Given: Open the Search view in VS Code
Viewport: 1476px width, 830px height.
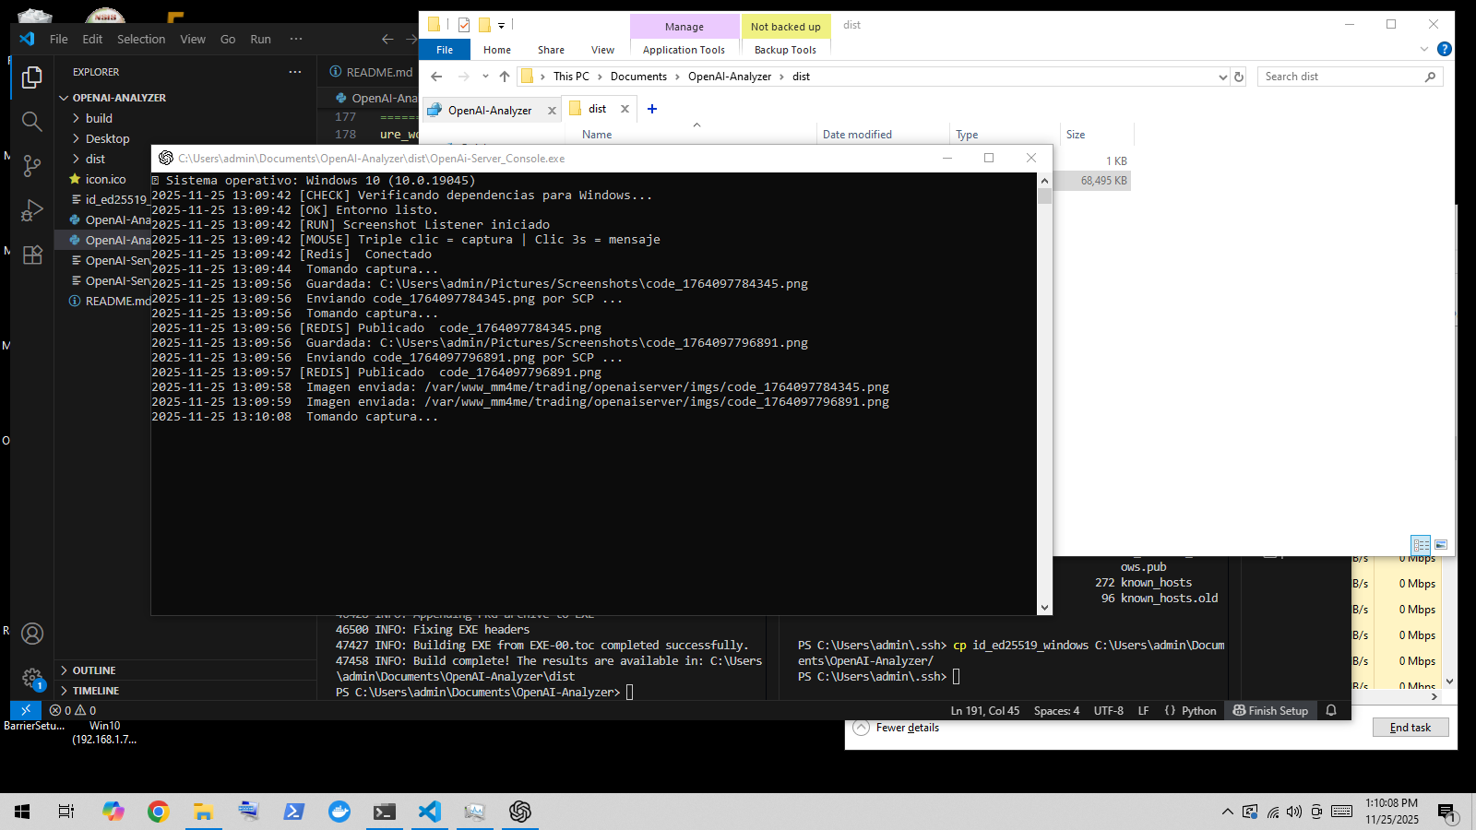Looking at the screenshot, I should click(x=32, y=122).
